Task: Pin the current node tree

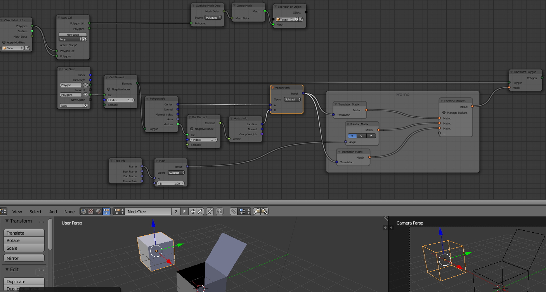Action: click(210, 211)
